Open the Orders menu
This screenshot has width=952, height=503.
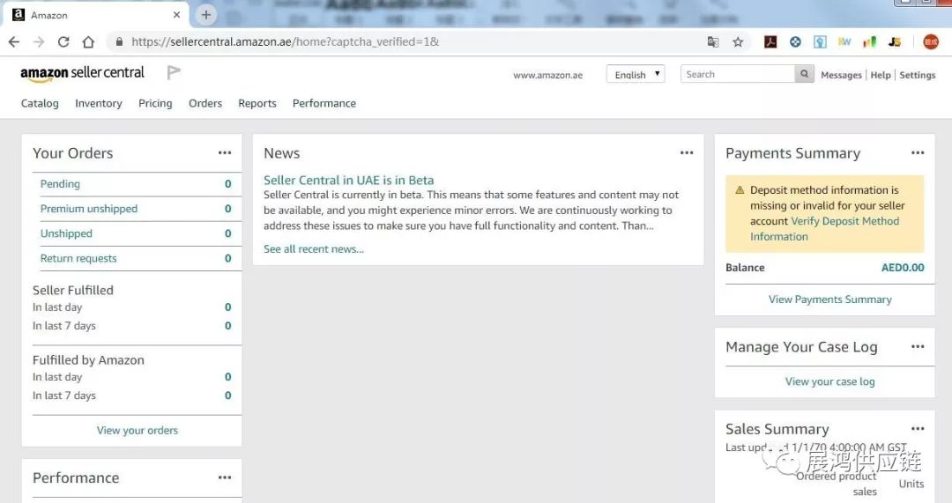[205, 103]
